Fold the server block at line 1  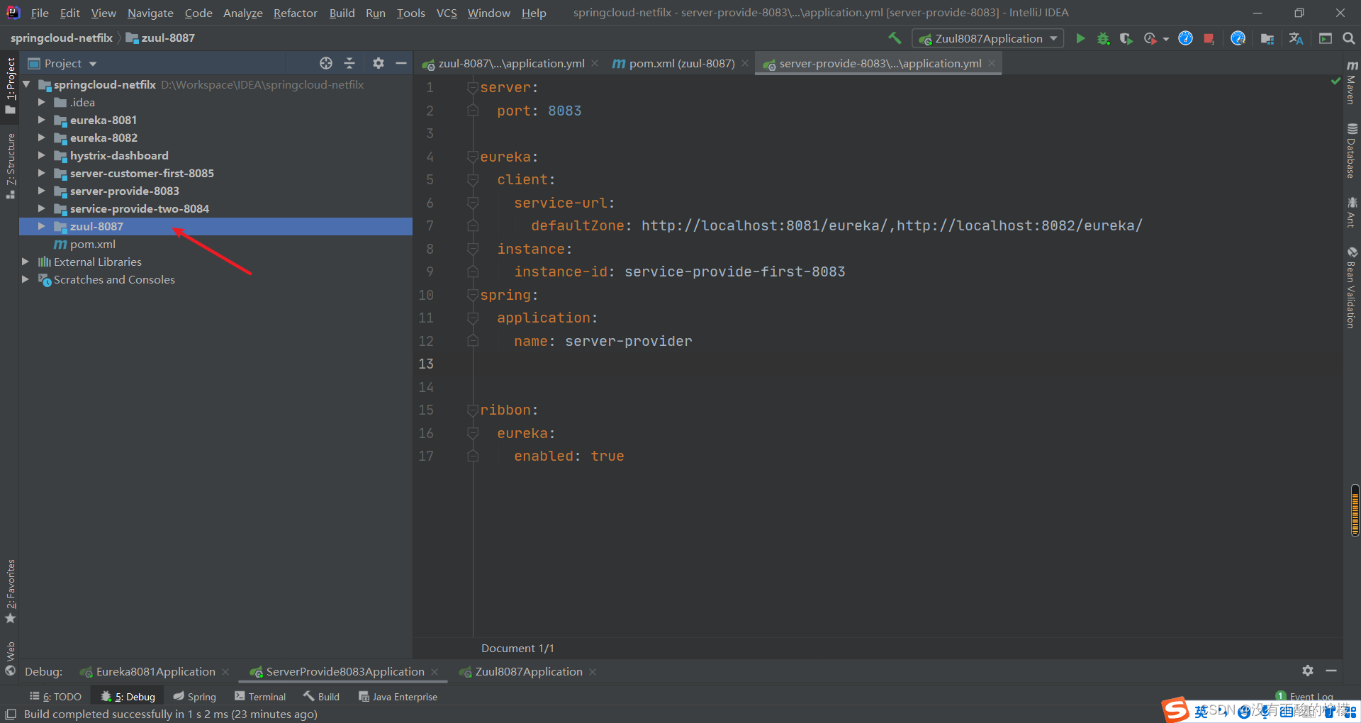point(473,88)
